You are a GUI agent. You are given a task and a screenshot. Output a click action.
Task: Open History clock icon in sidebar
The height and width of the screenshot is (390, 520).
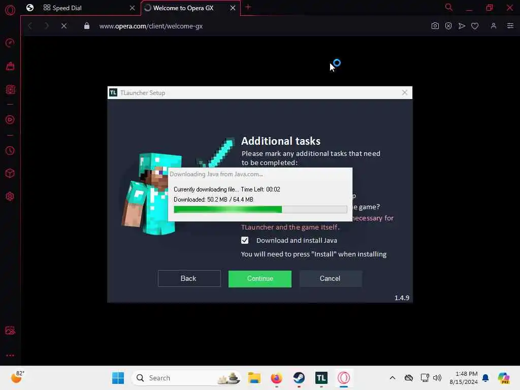coord(10,150)
